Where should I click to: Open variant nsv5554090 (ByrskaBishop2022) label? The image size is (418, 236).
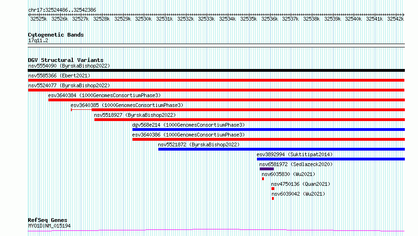[x=69, y=66]
